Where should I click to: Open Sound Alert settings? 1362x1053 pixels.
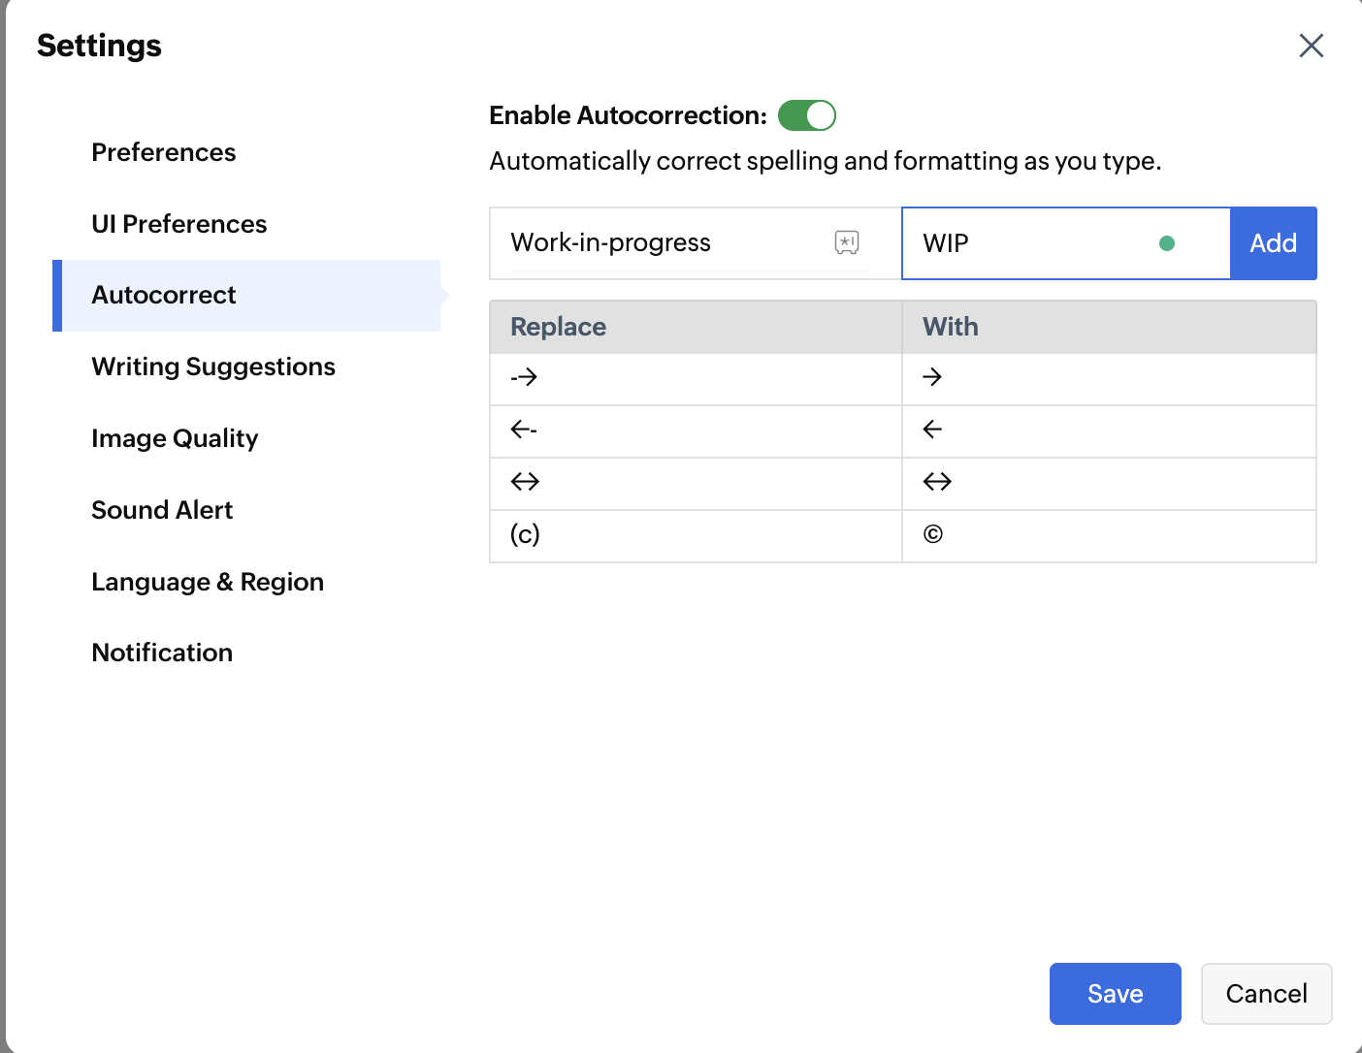point(162,510)
